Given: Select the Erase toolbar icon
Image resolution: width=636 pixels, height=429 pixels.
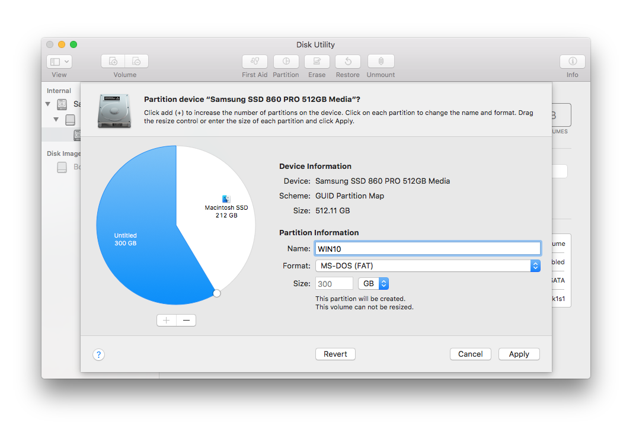Looking at the screenshot, I should pos(317,61).
